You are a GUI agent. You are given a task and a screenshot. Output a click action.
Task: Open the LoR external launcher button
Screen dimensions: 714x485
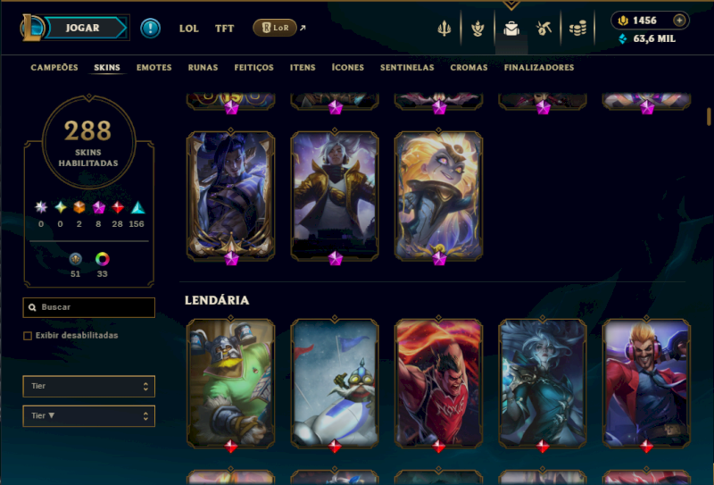point(275,28)
